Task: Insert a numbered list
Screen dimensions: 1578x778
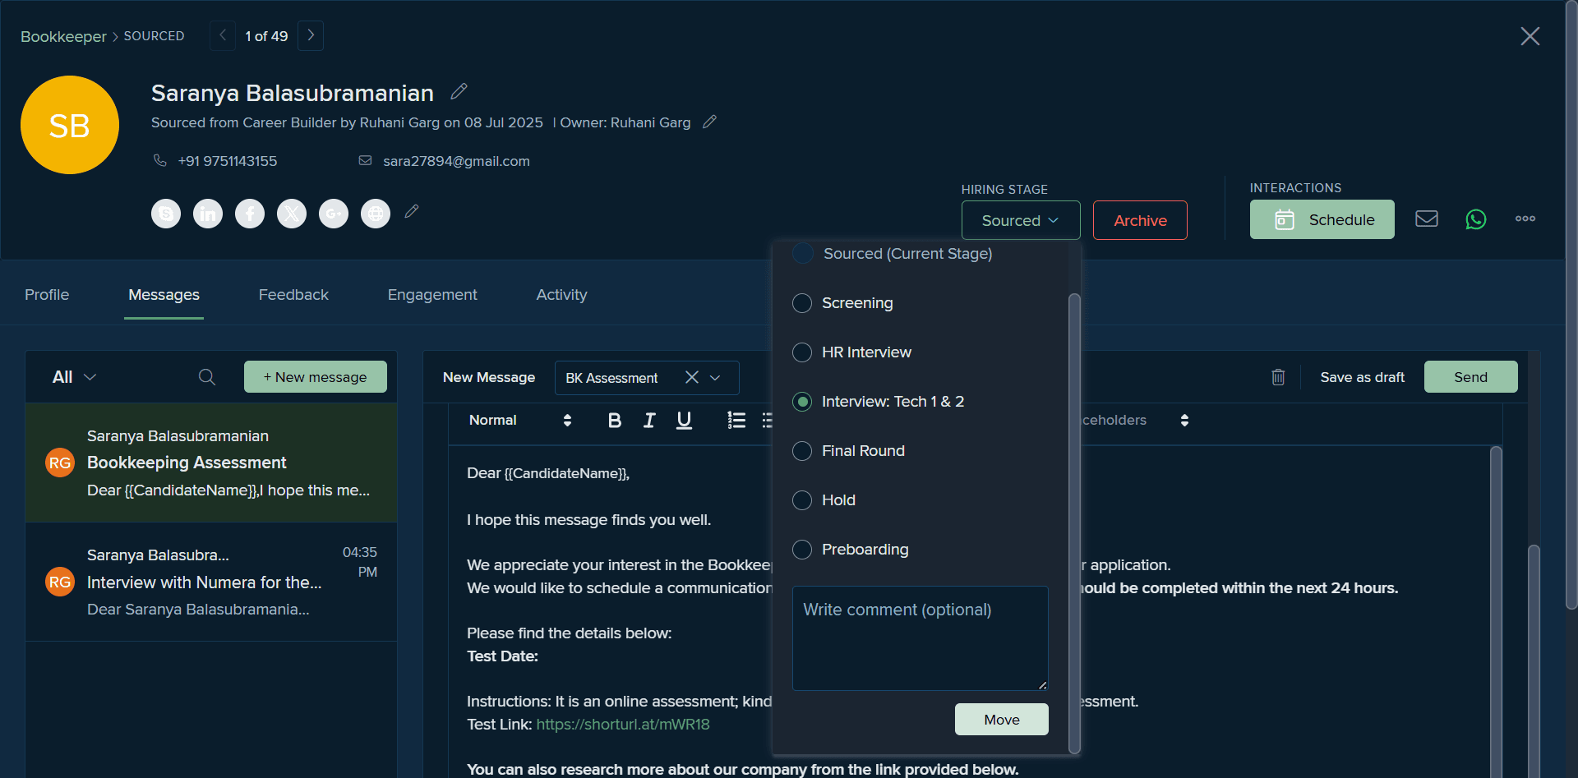Action: click(736, 421)
